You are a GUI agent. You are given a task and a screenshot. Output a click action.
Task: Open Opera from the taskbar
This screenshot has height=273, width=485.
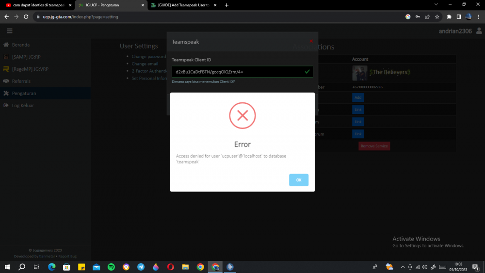tap(171, 267)
